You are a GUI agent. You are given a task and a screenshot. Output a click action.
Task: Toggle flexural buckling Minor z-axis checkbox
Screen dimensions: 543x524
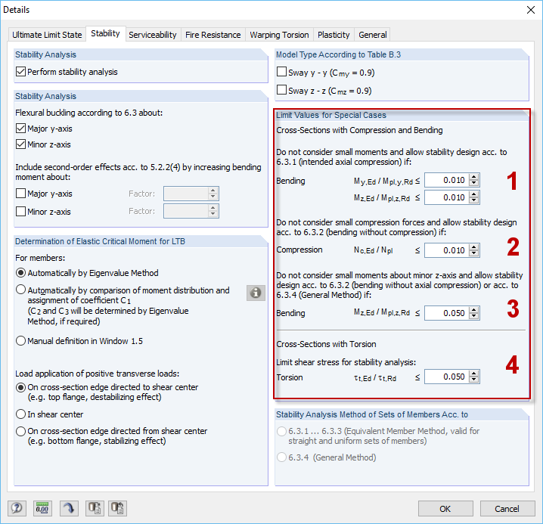[20, 144]
